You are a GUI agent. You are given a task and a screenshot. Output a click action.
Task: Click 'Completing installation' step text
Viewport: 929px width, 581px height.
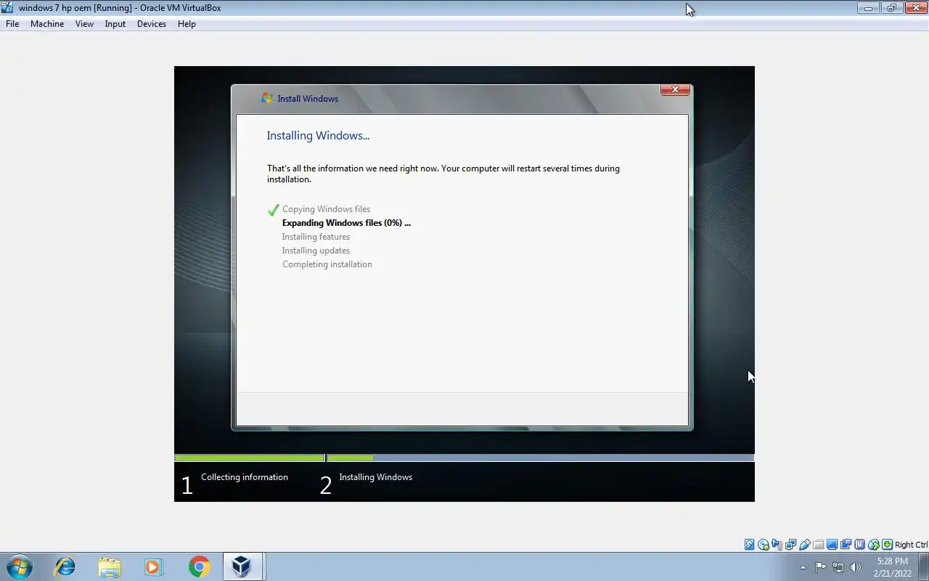(x=327, y=264)
